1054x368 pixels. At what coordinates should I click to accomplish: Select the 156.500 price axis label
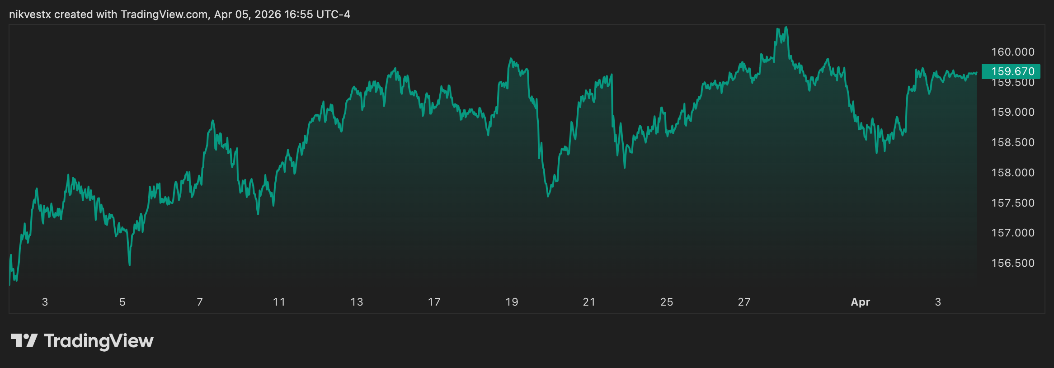click(1012, 263)
